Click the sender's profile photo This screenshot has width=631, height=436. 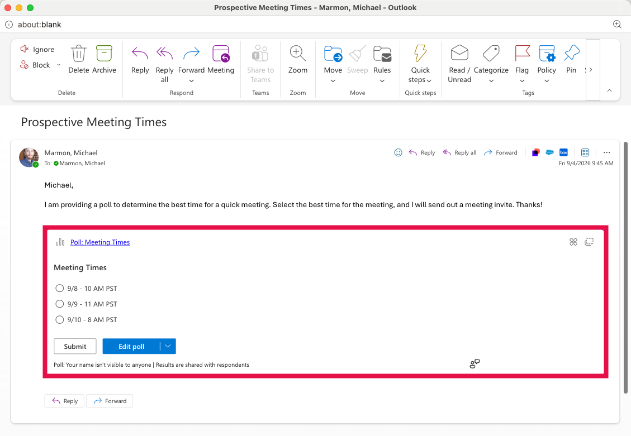(x=29, y=157)
